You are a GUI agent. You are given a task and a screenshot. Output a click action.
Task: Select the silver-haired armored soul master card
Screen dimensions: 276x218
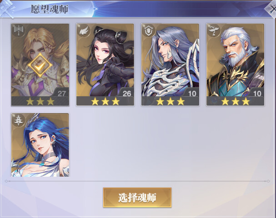tap(170, 64)
